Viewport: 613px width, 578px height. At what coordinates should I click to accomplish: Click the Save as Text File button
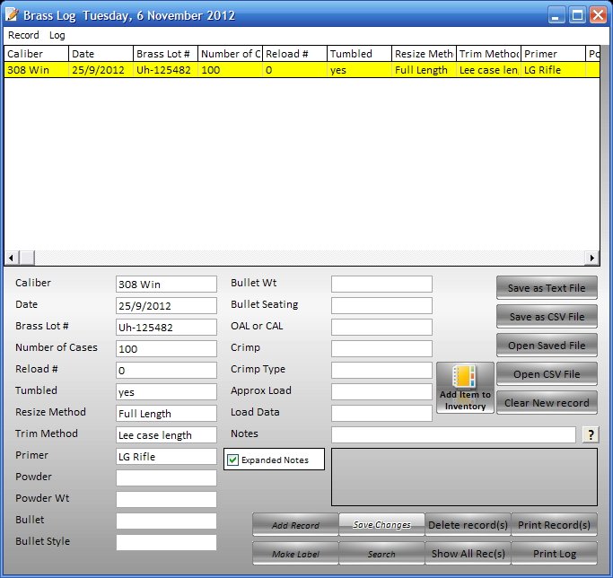[547, 288]
